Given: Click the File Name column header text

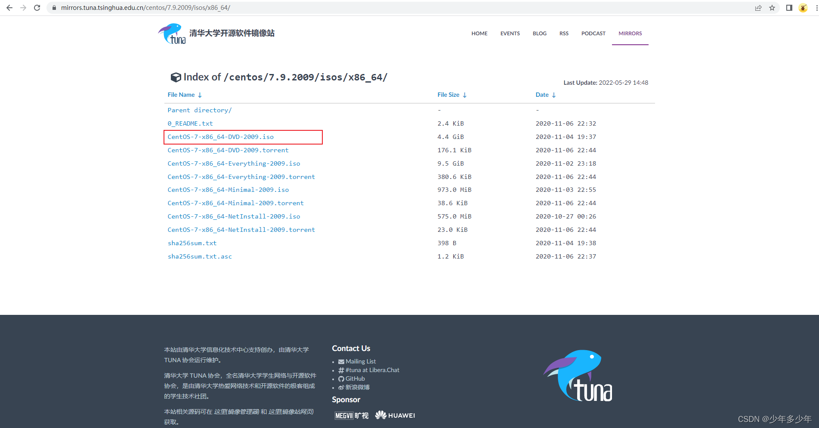Looking at the screenshot, I should pos(181,95).
